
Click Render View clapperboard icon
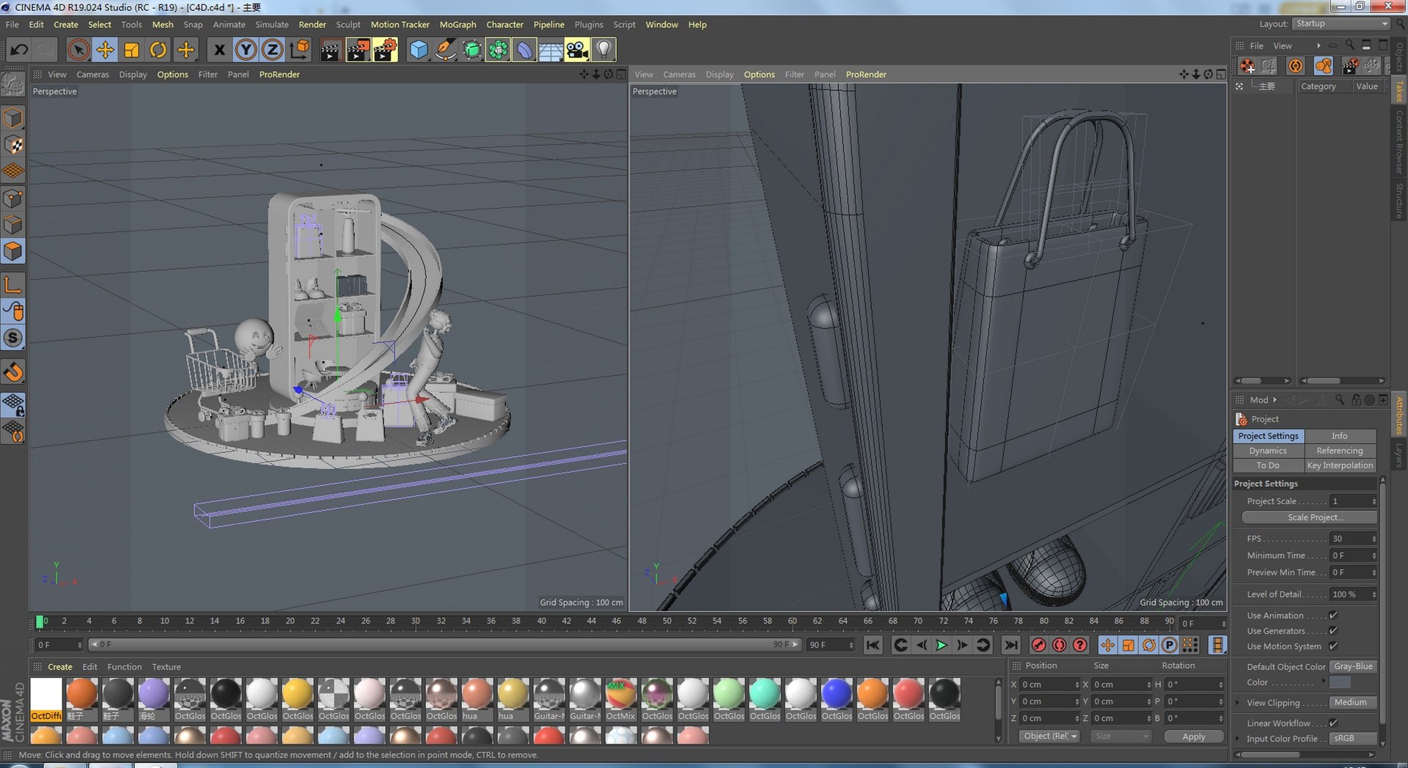pyautogui.click(x=331, y=50)
